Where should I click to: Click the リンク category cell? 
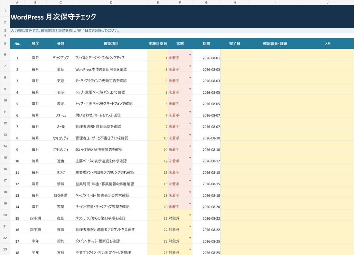pos(61,169)
